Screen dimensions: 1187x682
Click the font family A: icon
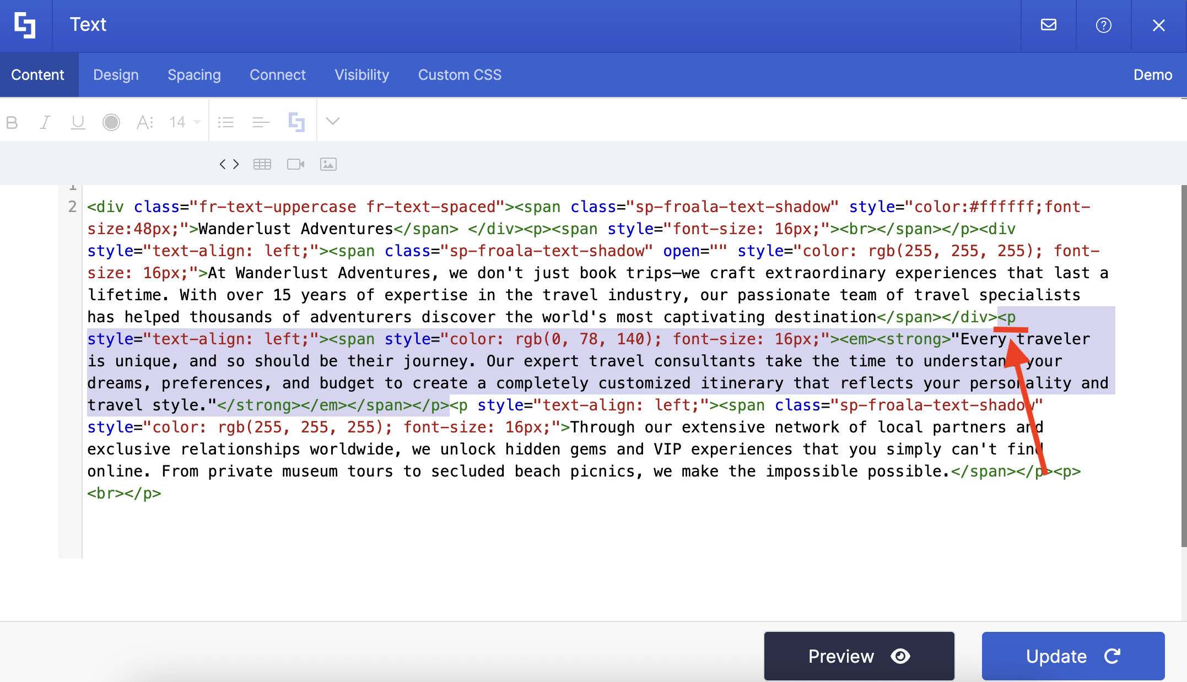tap(144, 122)
